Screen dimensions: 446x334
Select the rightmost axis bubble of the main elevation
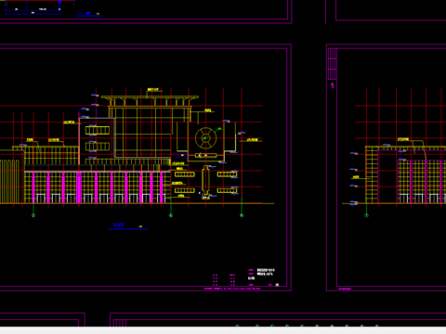242,215
